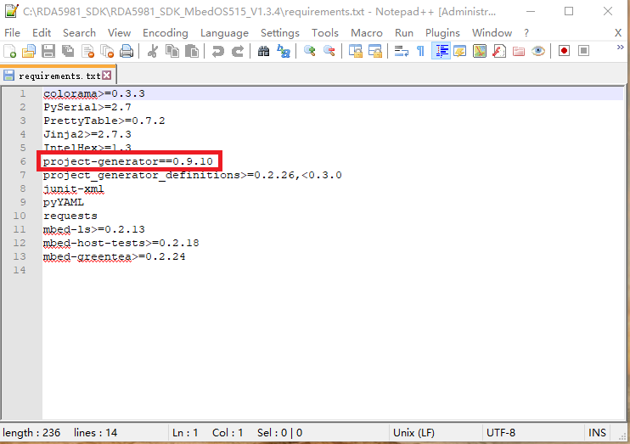Toggle synchronized horizontal scrolling

coord(375,51)
